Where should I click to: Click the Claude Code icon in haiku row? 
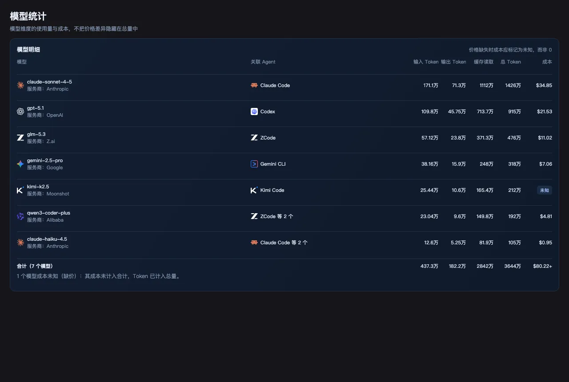[254, 243]
